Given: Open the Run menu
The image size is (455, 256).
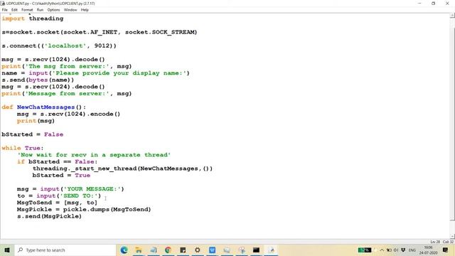Looking at the screenshot, I should pos(40,10).
